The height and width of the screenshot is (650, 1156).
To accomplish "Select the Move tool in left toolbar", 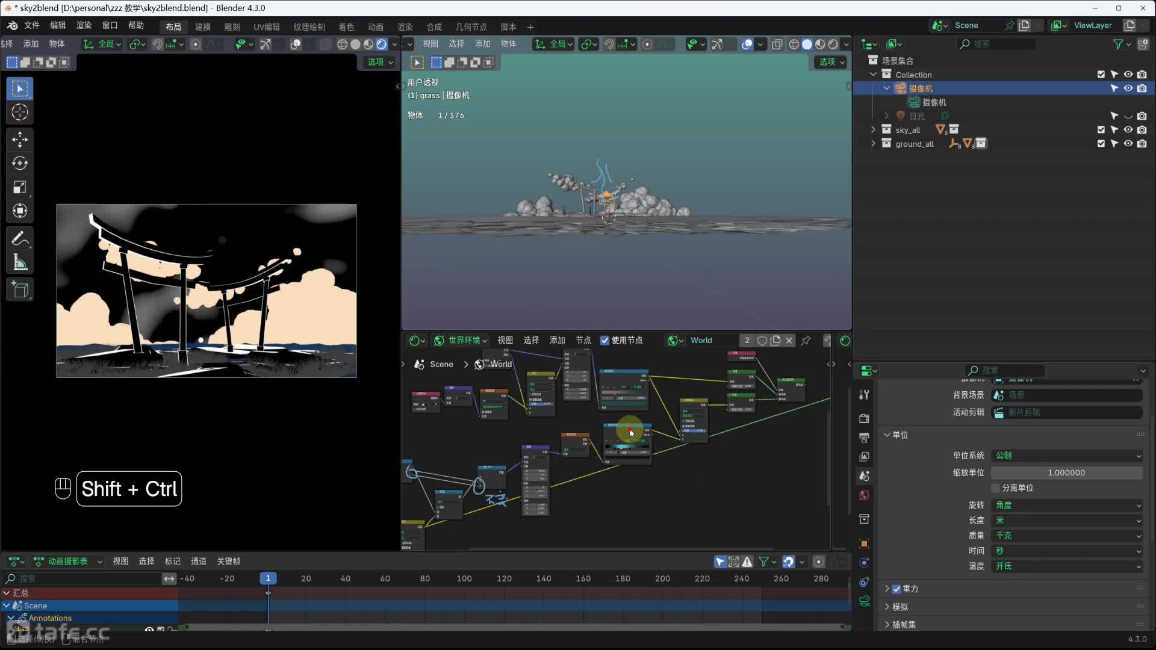I will [x=20, y=140].
